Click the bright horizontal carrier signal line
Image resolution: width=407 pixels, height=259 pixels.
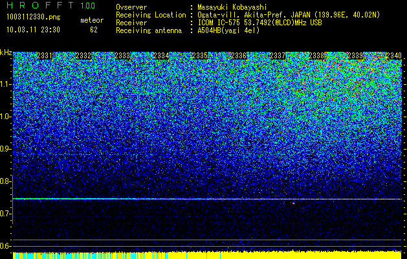click(x=207, y=199)
